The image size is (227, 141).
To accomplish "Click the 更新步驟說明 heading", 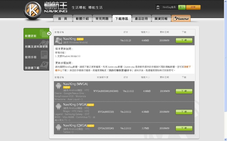I will click(64, 63).
